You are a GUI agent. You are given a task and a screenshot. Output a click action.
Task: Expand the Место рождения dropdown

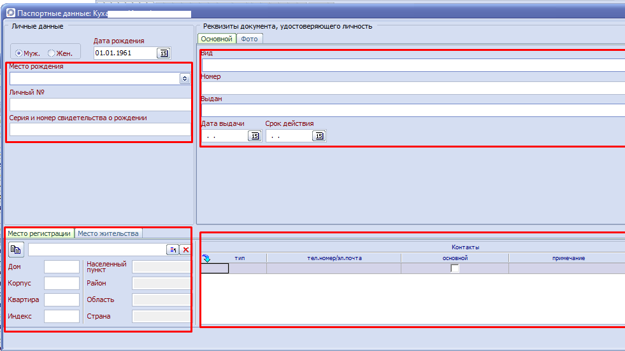tap(185, 78)
